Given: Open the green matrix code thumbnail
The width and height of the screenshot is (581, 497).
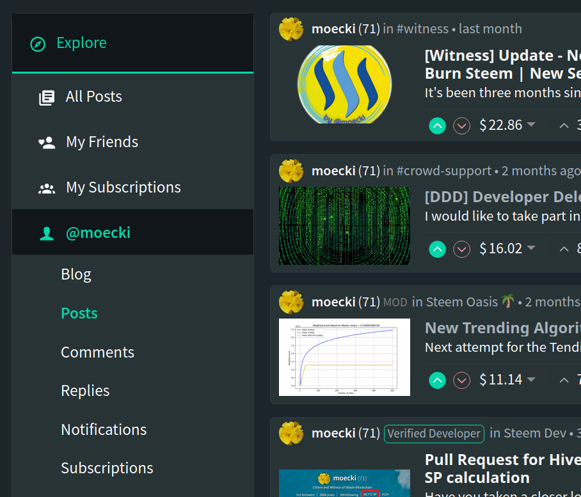Looking at the screenshot, I should [344, 226].
